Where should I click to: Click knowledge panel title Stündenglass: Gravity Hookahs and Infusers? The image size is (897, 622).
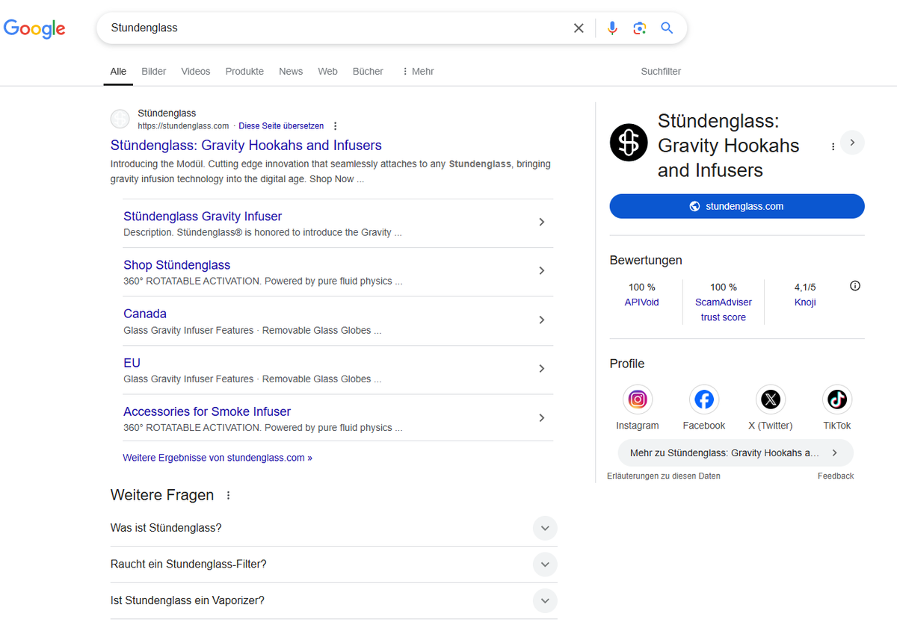[729, 146]
